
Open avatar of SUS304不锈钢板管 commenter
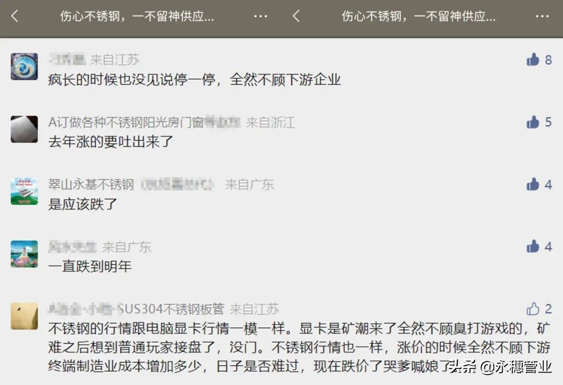[x=24, y=316]
